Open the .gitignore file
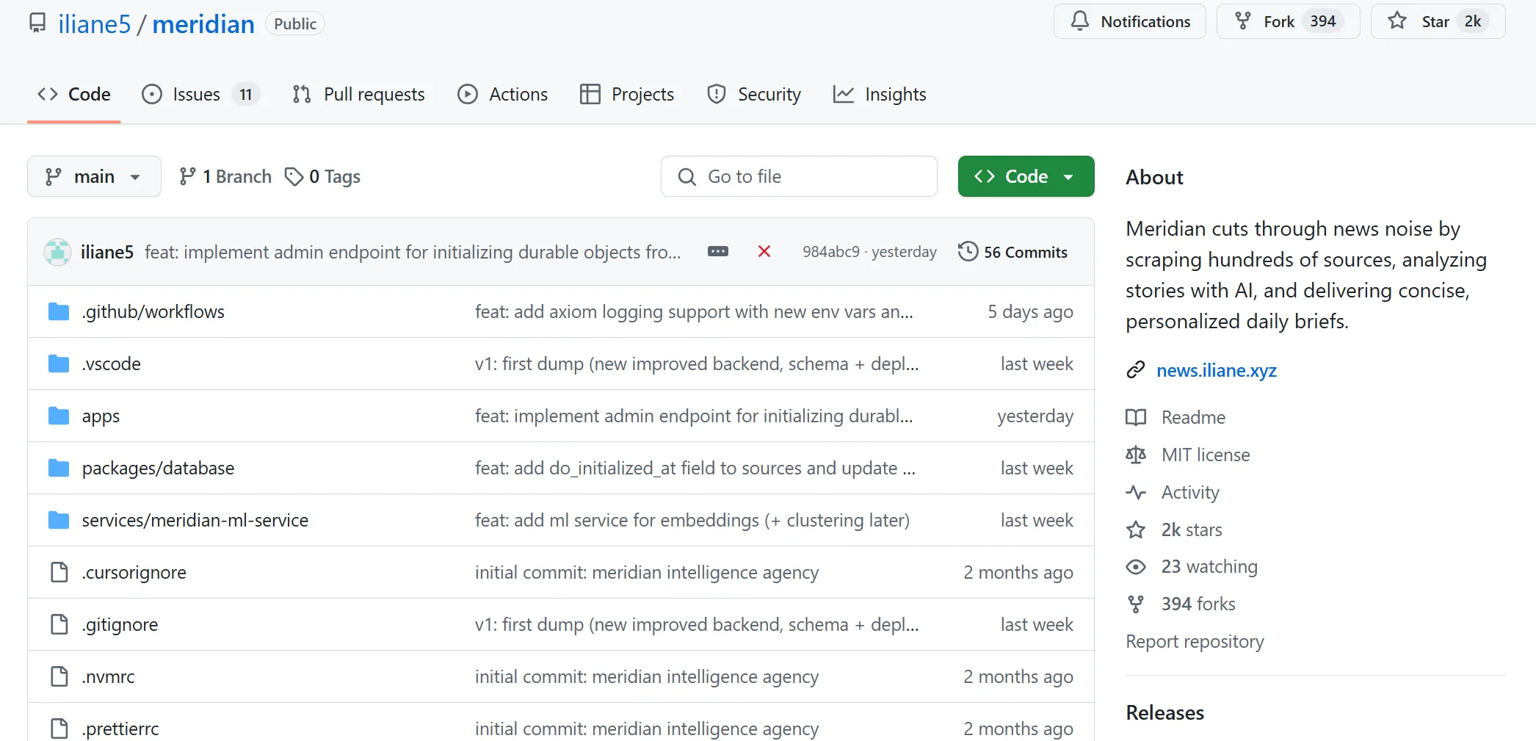Image resolution: width=1536 pixels, height=741 pixels. coord(120,624)
